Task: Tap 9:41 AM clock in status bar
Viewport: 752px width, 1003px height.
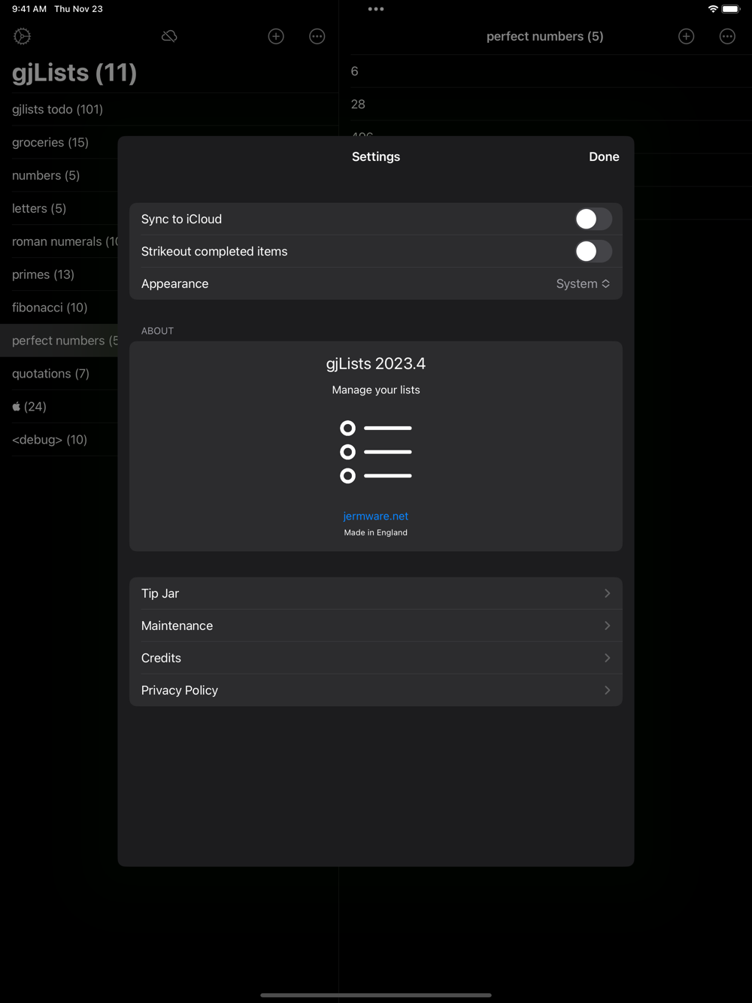Action: (29, 9)
